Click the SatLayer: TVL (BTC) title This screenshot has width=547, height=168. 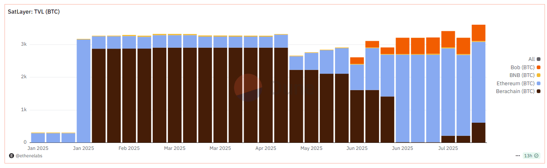pos(34,12)
